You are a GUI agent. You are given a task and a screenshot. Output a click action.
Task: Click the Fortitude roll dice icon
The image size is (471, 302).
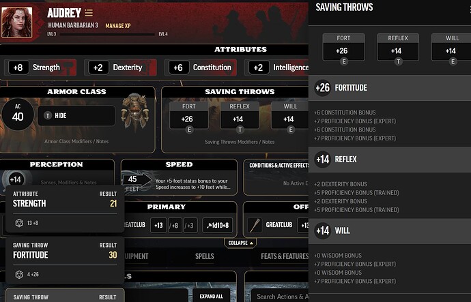pyautogui.click(x=19, y=274)
